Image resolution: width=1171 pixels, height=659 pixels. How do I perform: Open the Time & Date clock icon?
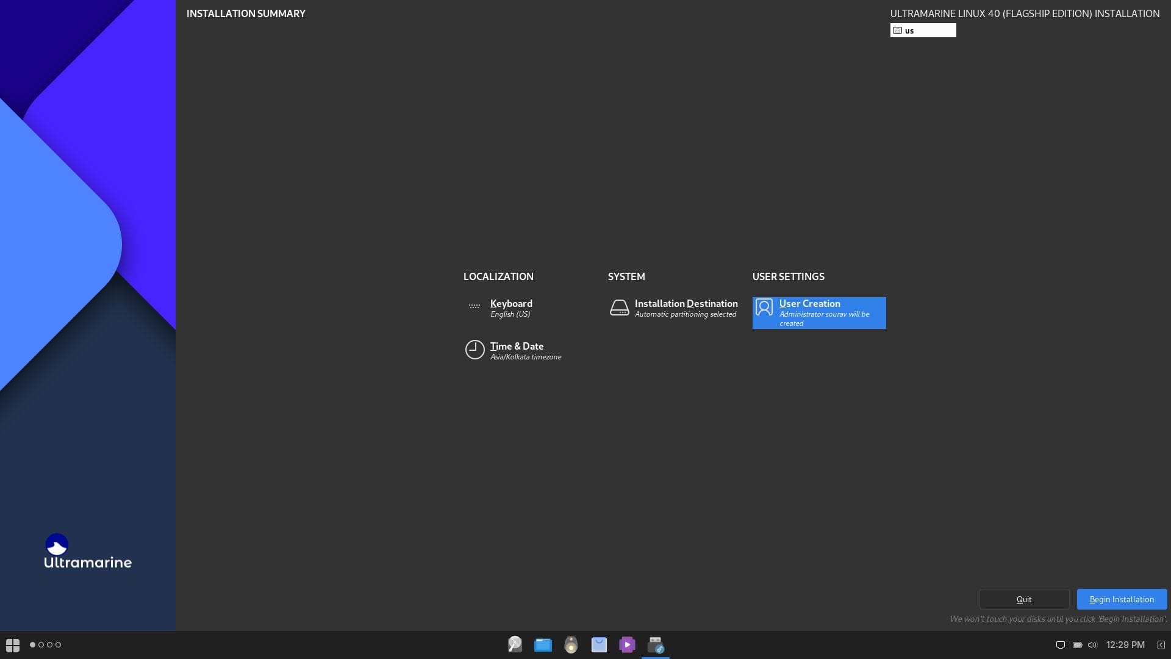(x=475, y=350)
